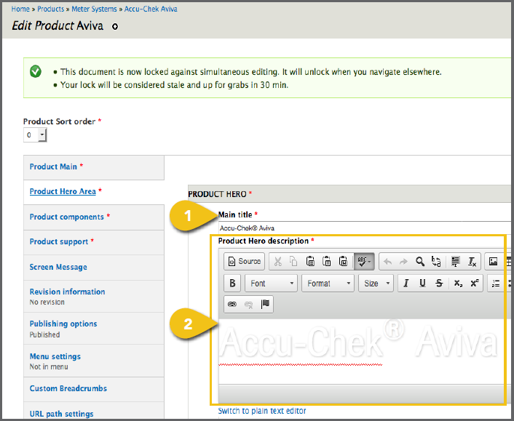This screenshot has height=421, width=514.
Task: Open the Product support tab
Action: coord(94,242)
